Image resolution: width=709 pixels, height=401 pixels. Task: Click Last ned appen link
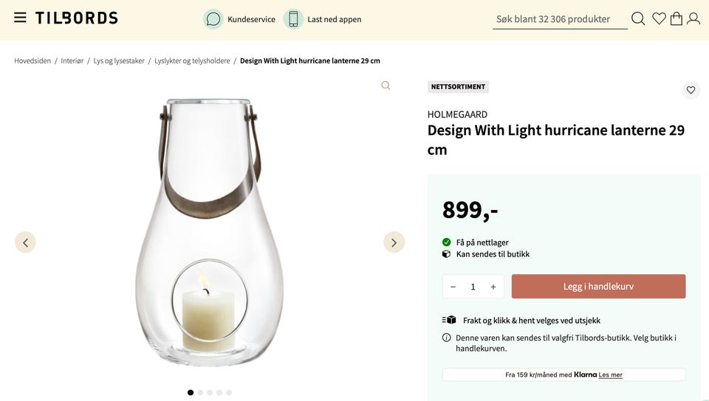click(334, 19)
